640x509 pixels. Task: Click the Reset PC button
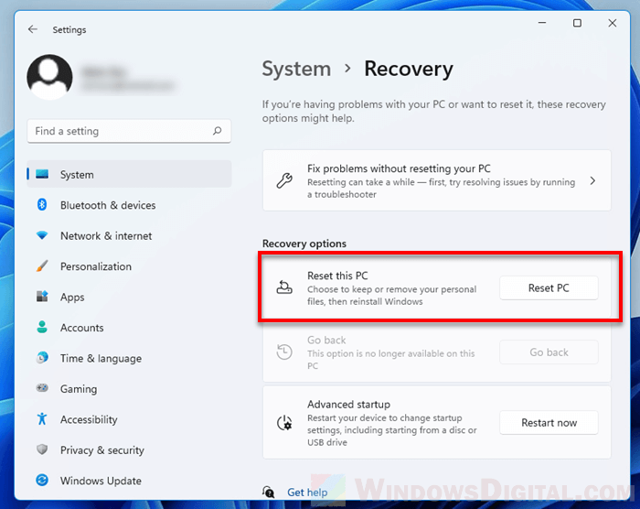(x=549, y=287)
